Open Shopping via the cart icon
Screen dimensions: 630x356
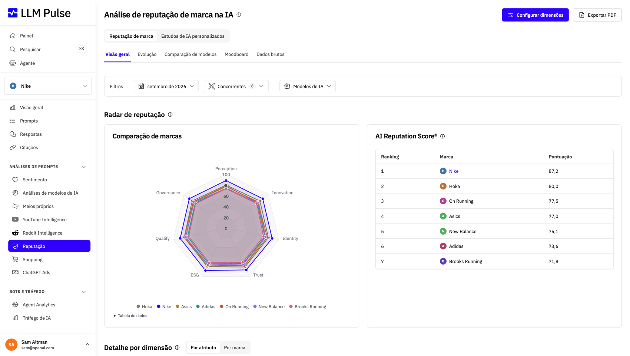point(15,259)
